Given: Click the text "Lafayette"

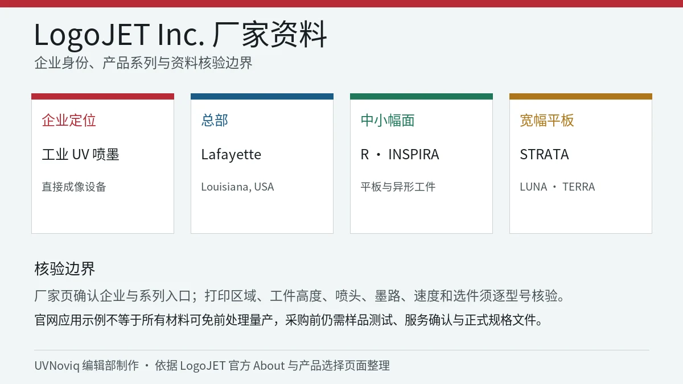Looking at the screenshot, I should click(x=231, y=155).
